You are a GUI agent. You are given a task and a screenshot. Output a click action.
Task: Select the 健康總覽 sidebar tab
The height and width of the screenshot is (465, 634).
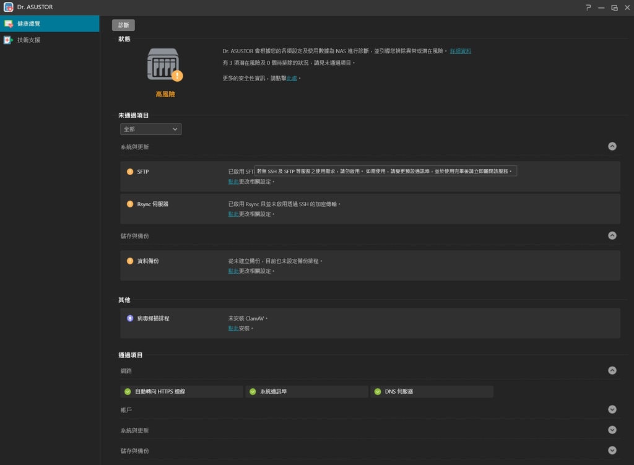pyautogui.click(x=50, y=24)
